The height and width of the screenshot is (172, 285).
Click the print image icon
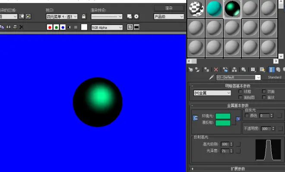point(15,27)
